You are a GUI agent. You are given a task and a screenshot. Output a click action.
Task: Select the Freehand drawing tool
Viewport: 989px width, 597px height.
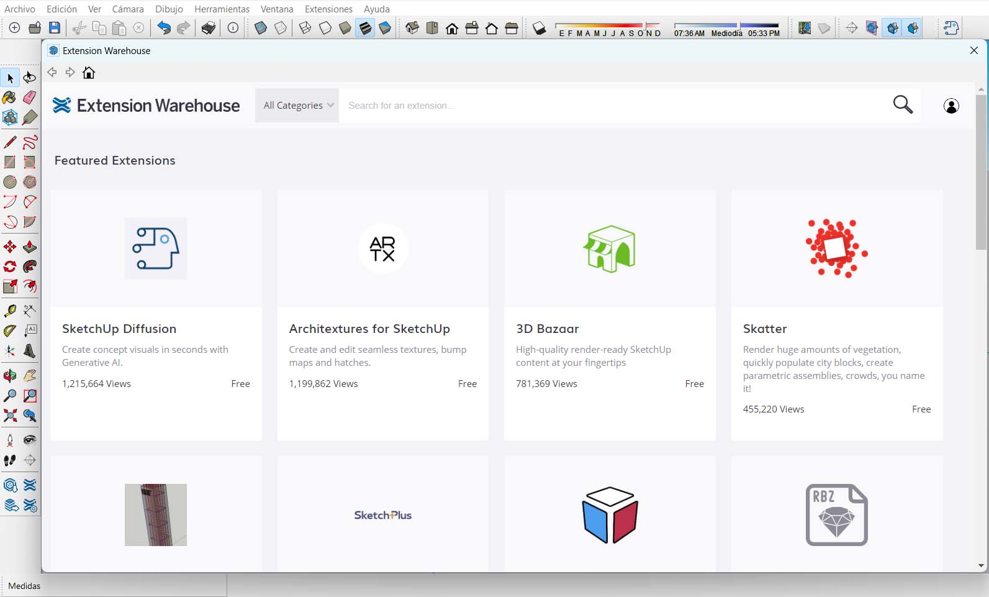pyautogui.click(x=30, y=142)
